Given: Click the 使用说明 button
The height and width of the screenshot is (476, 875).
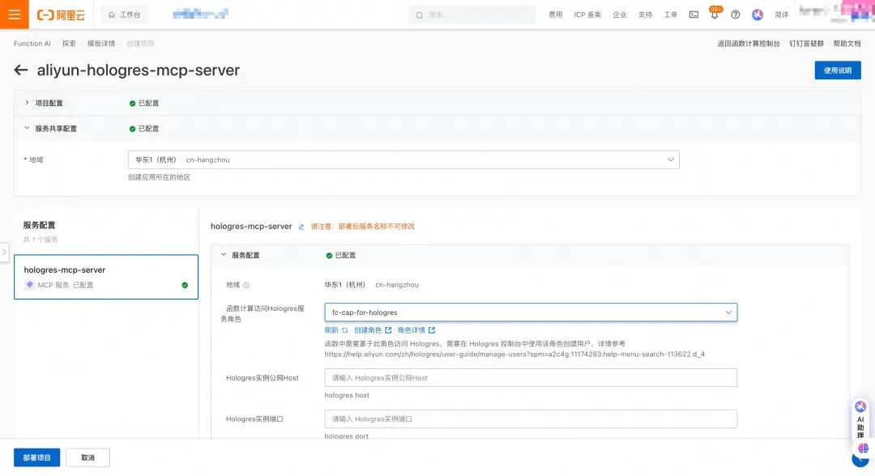Looking at the screenshot, I should 838,70.
